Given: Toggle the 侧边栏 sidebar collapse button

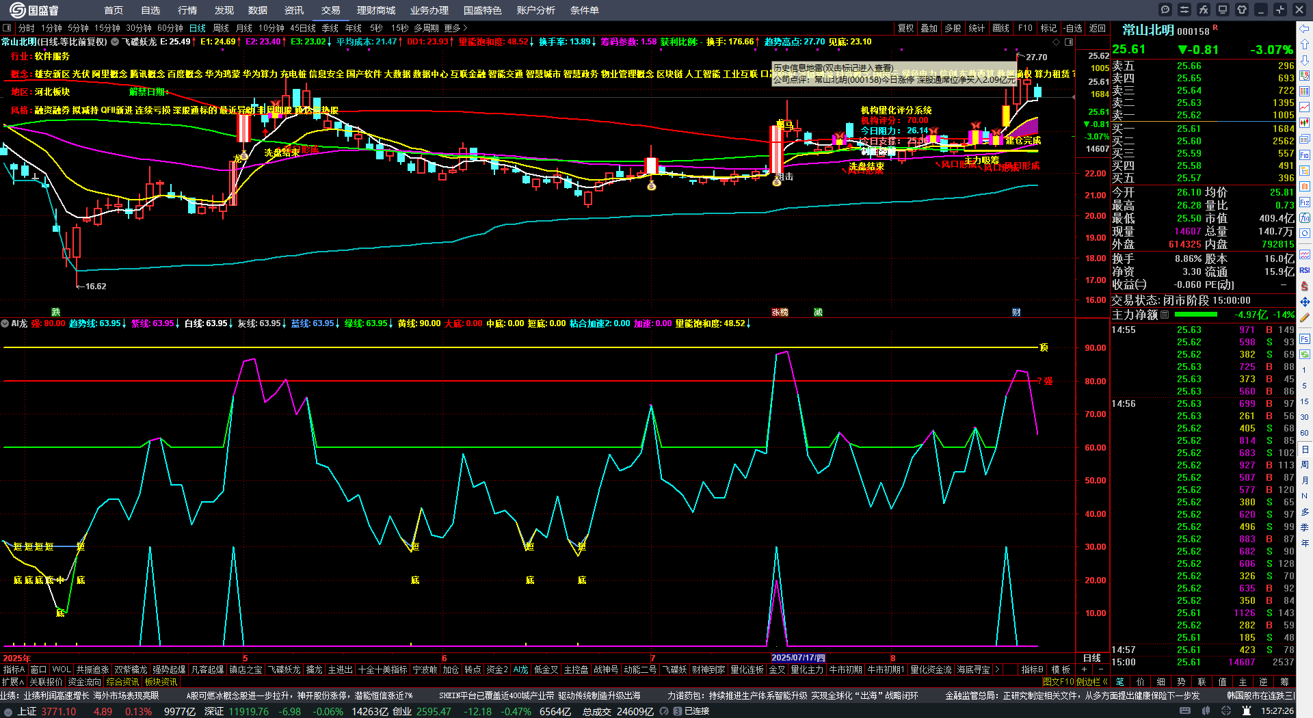Looking at the screenshot, I should (1092, 682).
